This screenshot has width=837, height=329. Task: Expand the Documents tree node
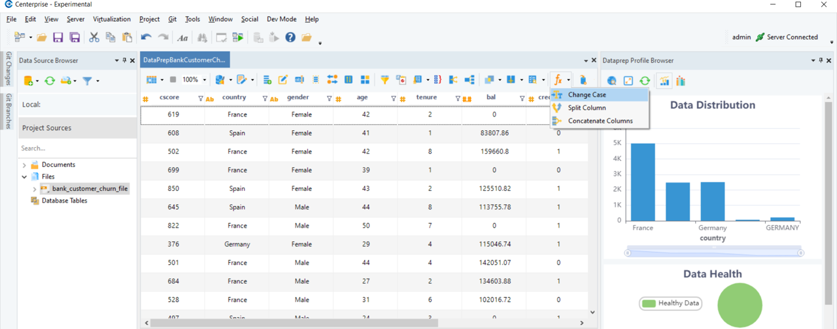[x=25, y=165]
